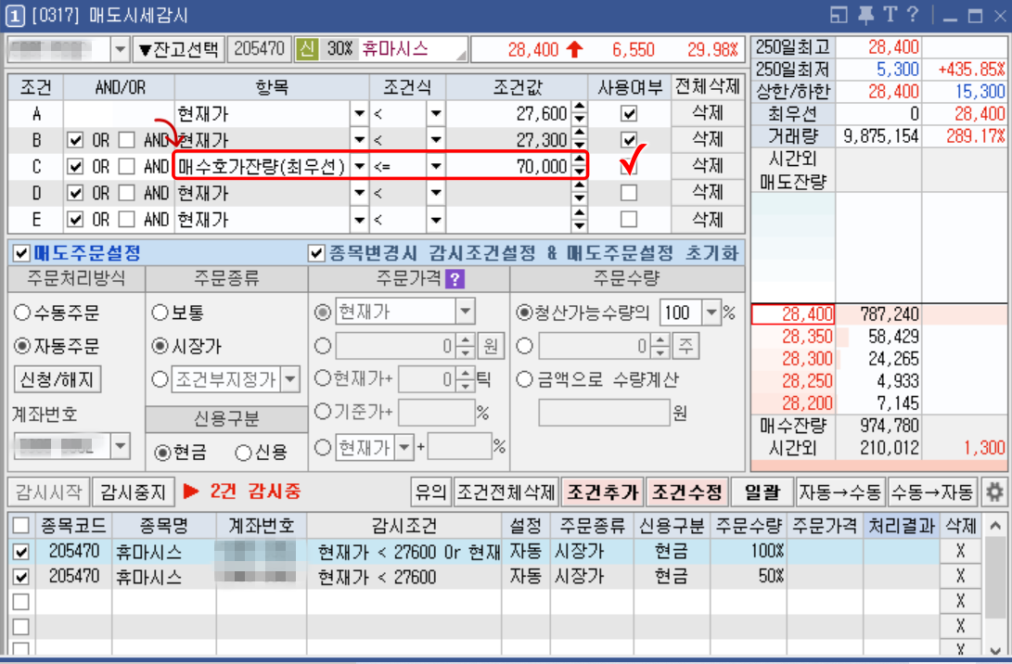Pin the window with pushpin icon
Image resolution: width=1012 pixels, height=664 pixels.
click(865, 14)
